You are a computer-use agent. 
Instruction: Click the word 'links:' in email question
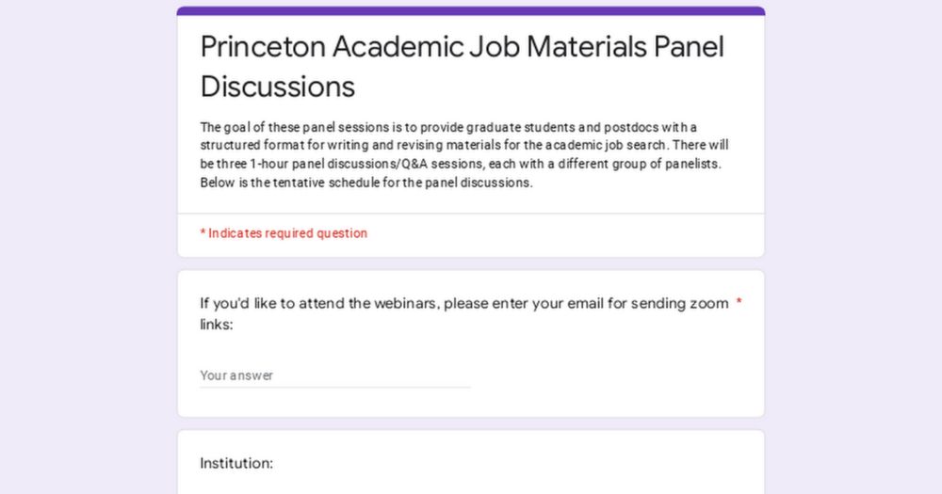coord(217,324)
